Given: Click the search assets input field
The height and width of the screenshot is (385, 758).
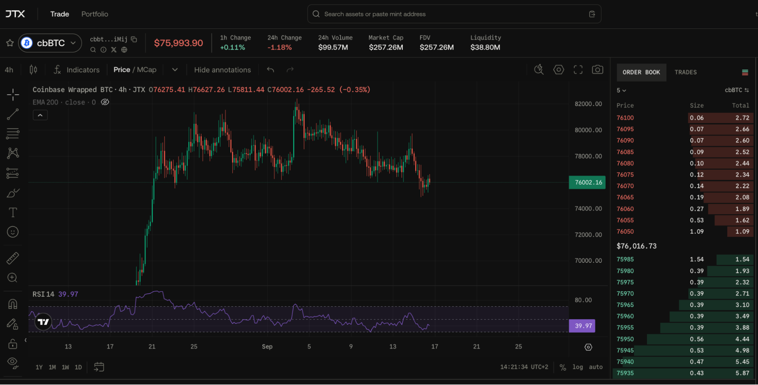Looking at the screenshot, I should [x=454, y=14].
